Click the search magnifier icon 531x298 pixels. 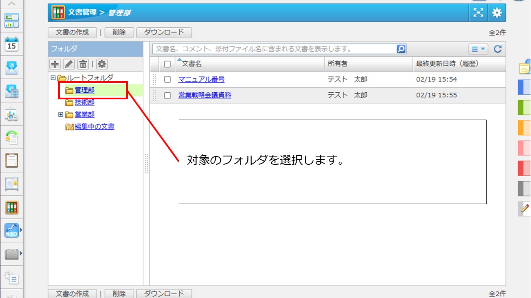pyautogui.click(x=401, y=49)
